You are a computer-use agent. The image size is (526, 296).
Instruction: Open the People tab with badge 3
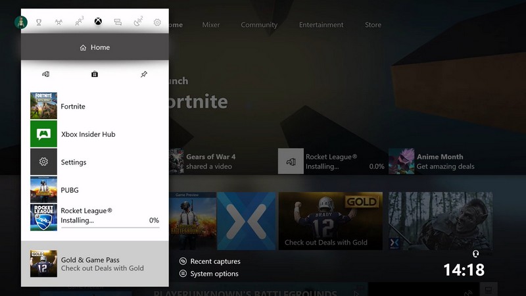click(79, 22)
